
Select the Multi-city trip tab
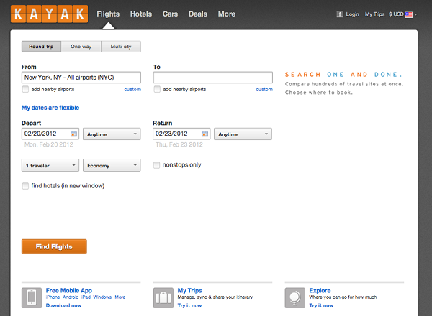click(121, 47)
